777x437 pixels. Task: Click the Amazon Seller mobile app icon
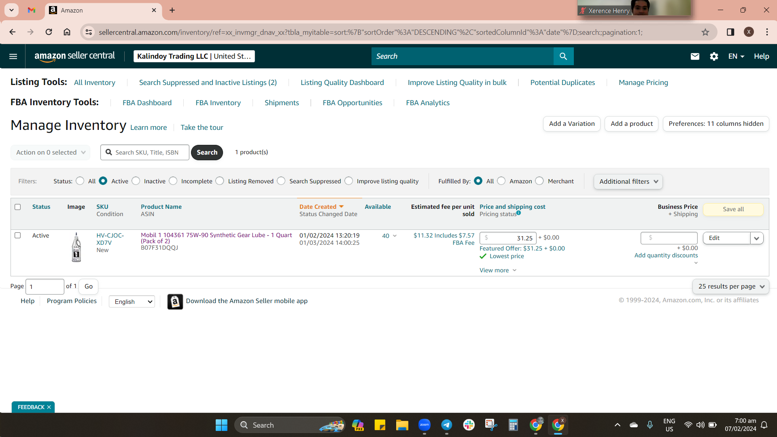[x=175, y=301]
